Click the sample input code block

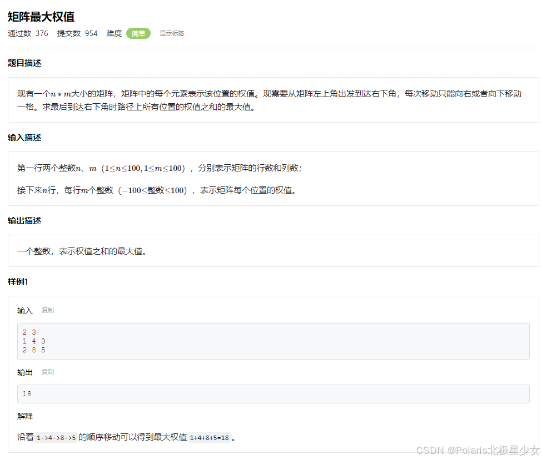[x=274, y=341]
